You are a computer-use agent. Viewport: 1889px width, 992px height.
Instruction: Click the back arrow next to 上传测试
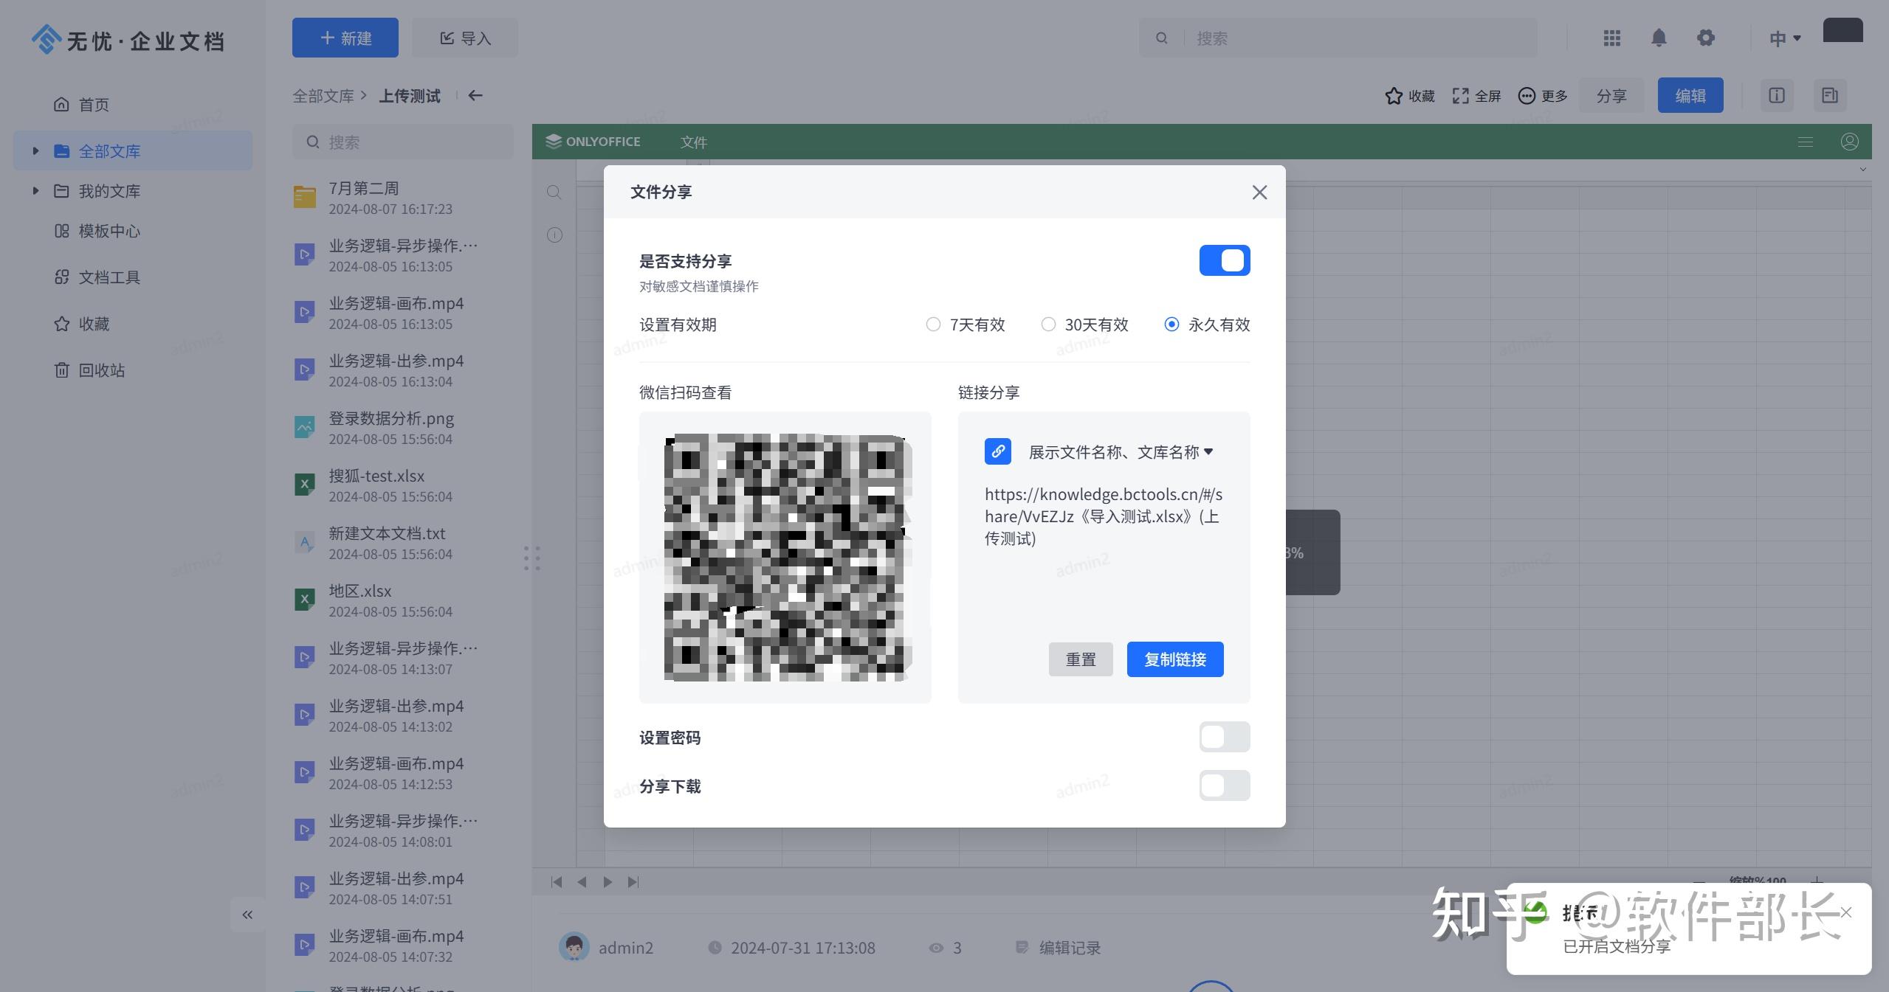[475, 96]
